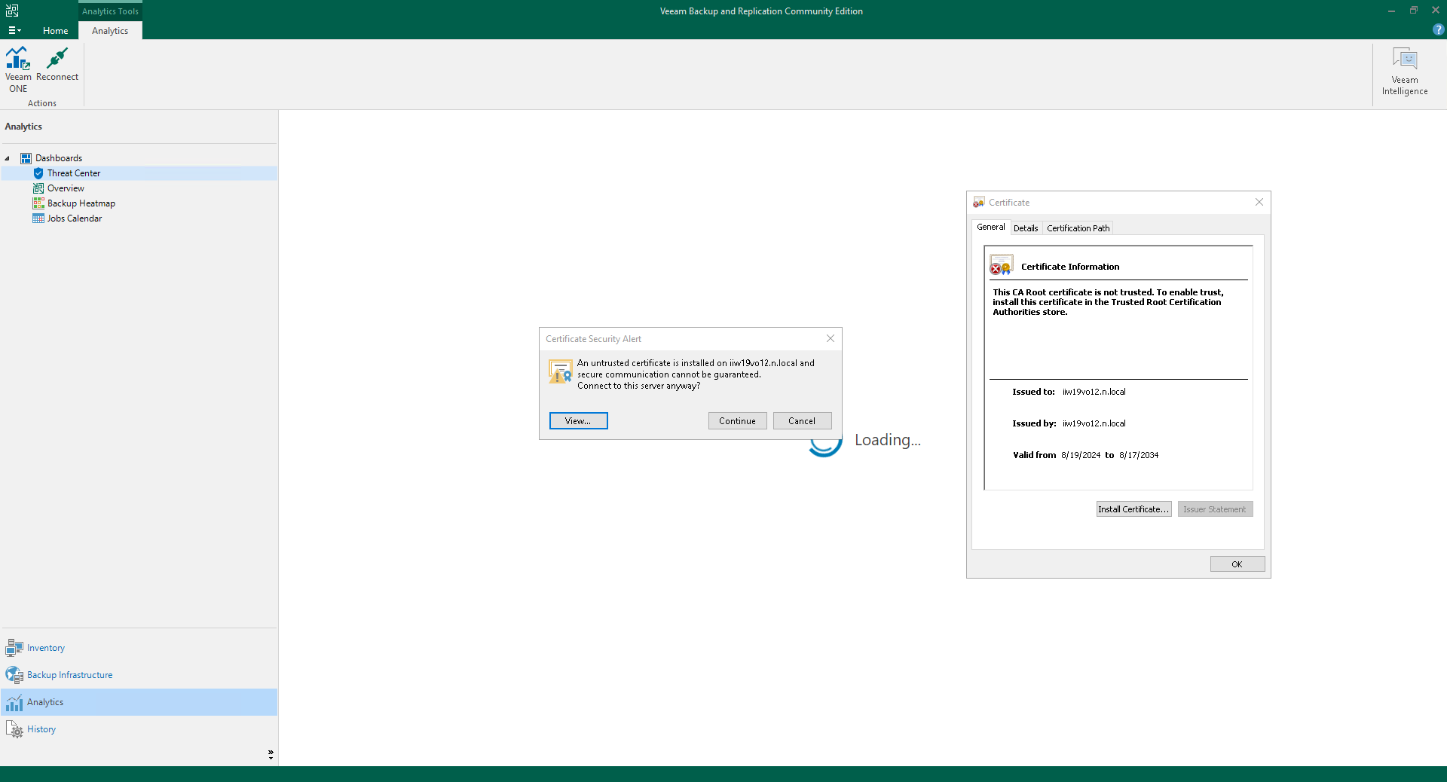The height and width of the screenshot is (782, 1447).
Task: Click the History gear icon
Action: [x=14, y=729]
